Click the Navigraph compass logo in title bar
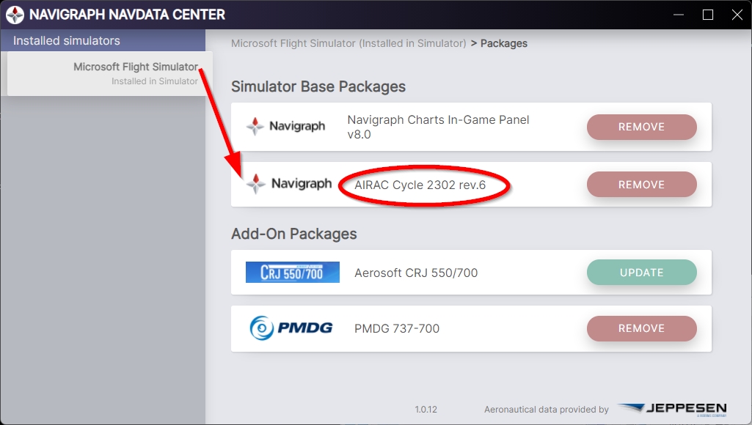This screenshot has height=425, width=752. 15,15
